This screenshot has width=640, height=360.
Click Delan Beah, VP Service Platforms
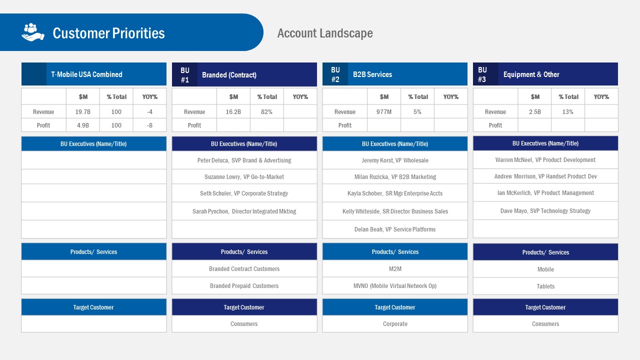pos(395,229)
